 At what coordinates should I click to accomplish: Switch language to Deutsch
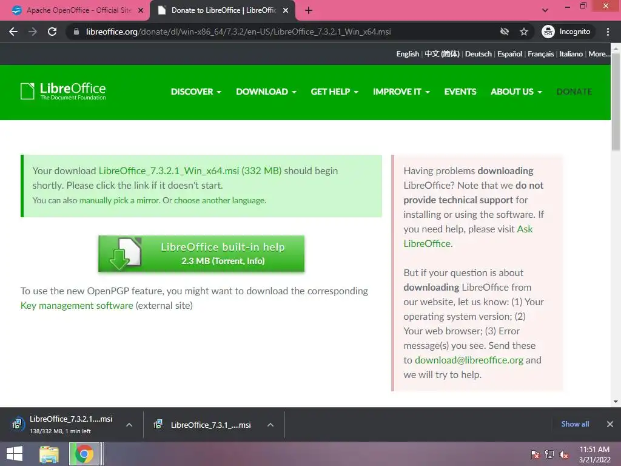coord(478,54)
